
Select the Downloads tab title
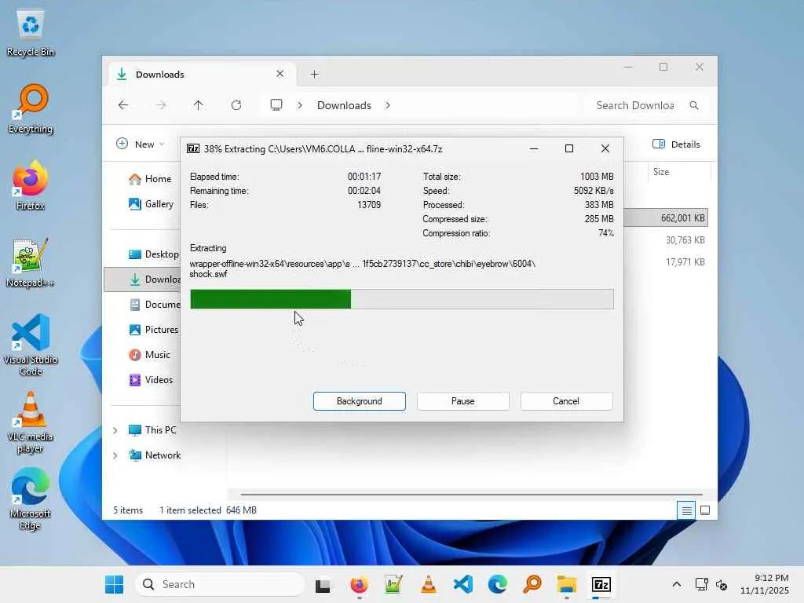tap(159, 75)
